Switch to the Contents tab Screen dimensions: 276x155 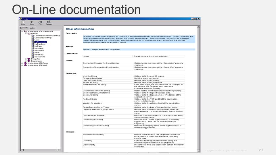[x=24, y=28]
